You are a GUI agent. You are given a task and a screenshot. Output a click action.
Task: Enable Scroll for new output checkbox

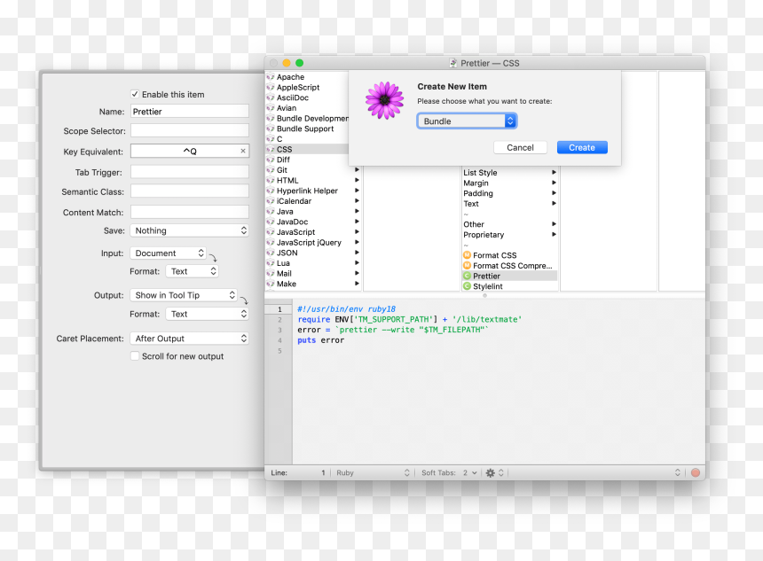tap(135, 356)
